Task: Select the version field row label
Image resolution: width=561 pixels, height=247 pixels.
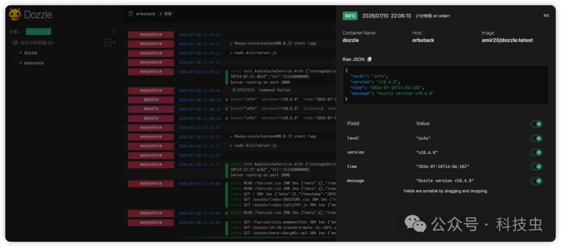Action: click(356, 152)
